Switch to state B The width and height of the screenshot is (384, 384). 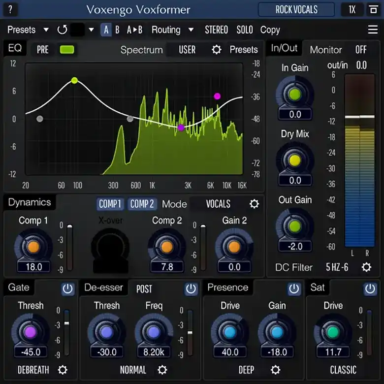click(x=117, y=30)
